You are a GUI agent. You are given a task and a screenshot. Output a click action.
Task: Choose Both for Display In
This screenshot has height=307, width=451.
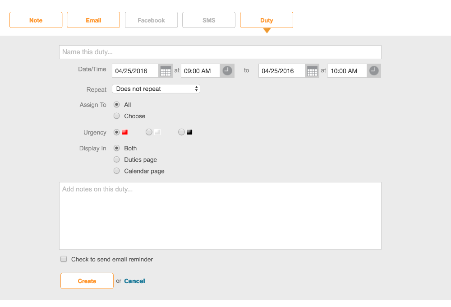(x=116, y=148)
